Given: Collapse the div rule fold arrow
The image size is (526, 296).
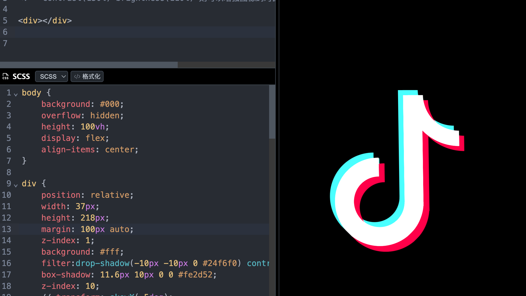Looking at the screenshot, I should [16, 186].
